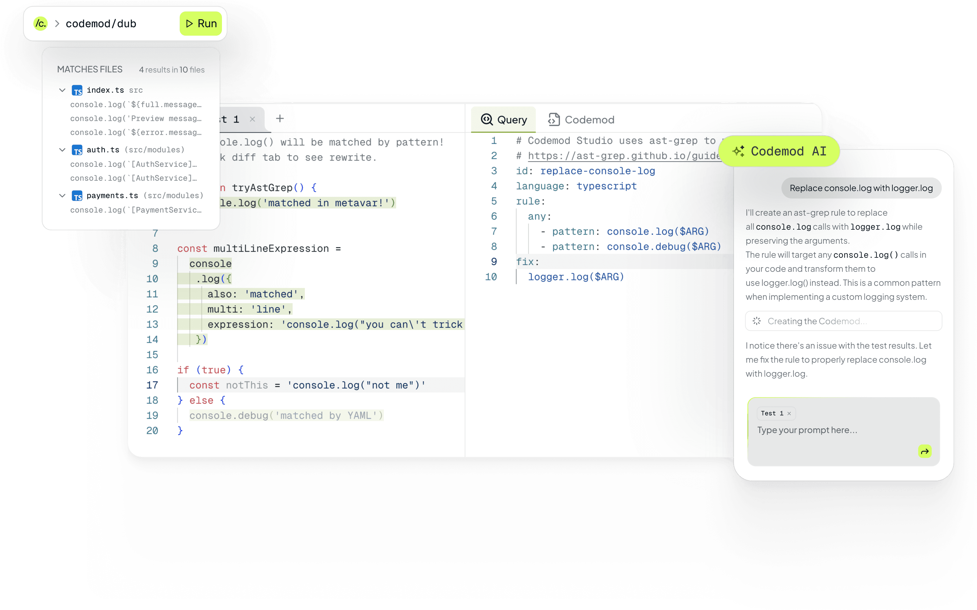Remove the Test 1 chip in Codemod AI panel

[x=789, y=413]
